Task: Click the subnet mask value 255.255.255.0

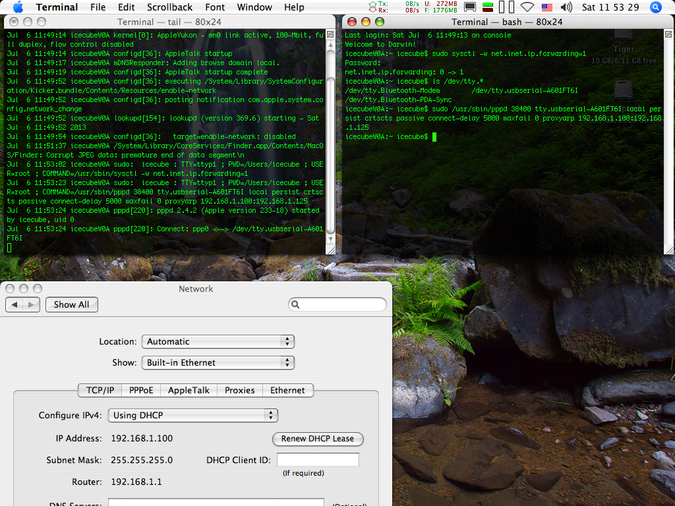Action: [x=142, y=460]
